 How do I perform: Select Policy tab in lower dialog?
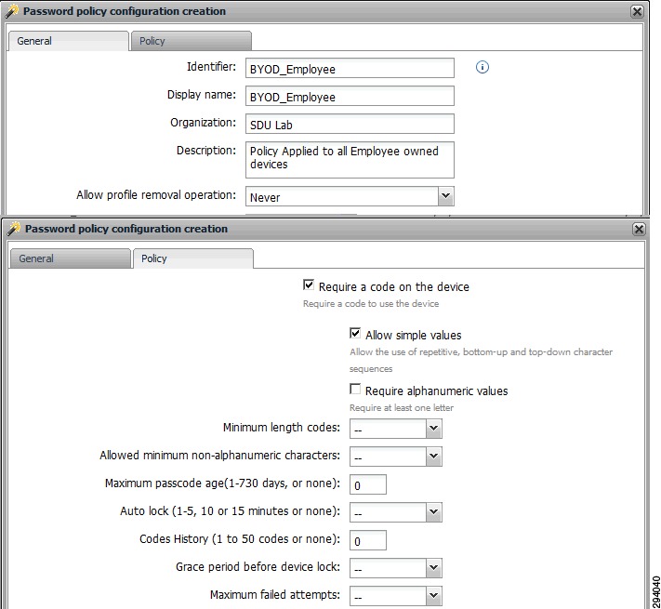pyautogui.click(x=193, y=258)
